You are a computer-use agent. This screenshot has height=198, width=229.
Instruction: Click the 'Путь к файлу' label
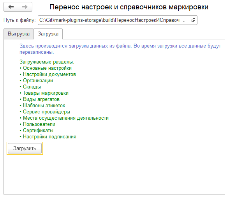19,20
